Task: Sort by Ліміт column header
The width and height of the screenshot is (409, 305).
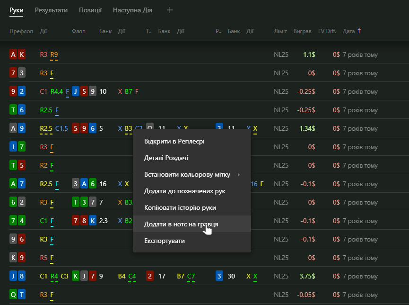Action: (x=280, y=31)
